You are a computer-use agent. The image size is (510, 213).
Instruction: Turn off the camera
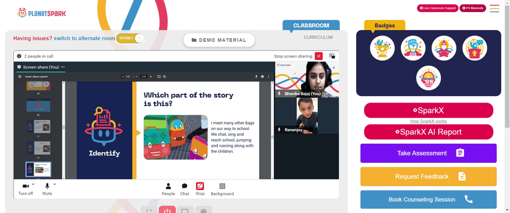point(25,189)
